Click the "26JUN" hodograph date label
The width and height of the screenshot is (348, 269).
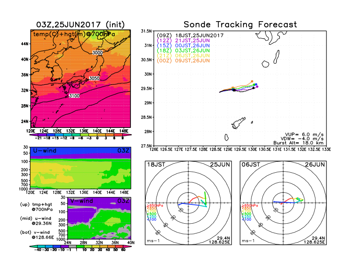pyautogui.click(x=315, y=165)
